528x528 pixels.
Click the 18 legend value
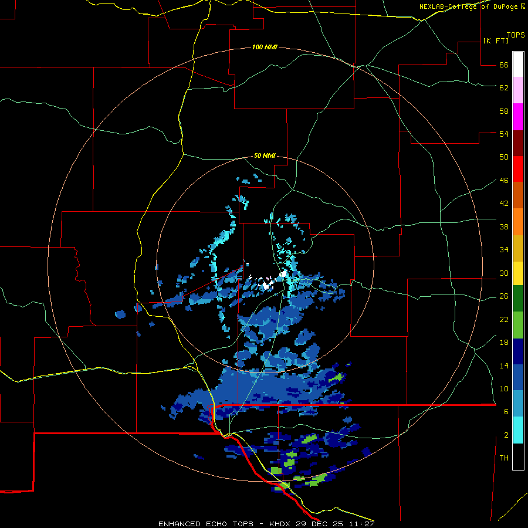click(x=504, y=343)
